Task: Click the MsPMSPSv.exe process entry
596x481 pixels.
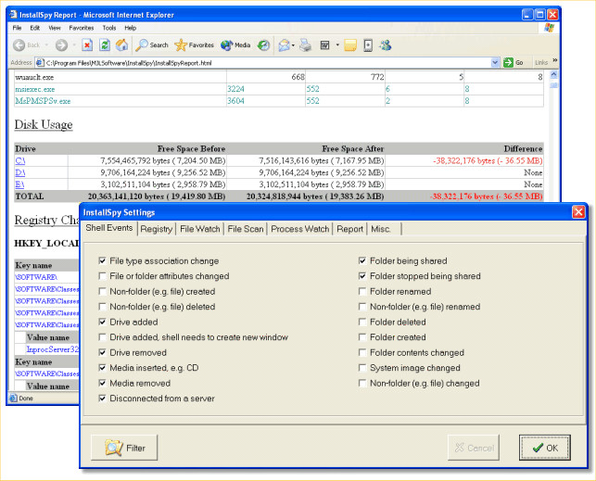Action: [x=43, y=101]
